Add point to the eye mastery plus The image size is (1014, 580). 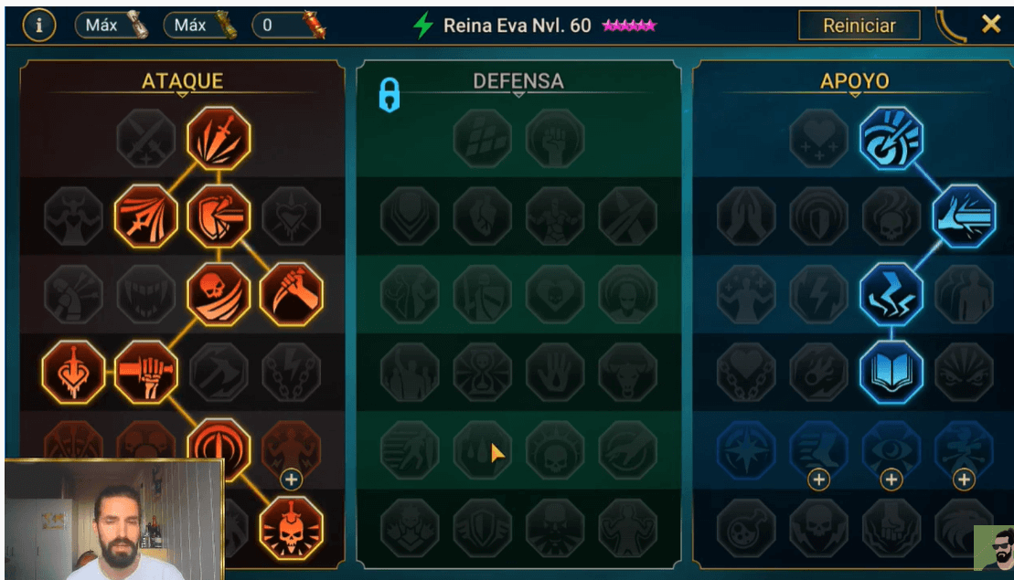[891, 480]
